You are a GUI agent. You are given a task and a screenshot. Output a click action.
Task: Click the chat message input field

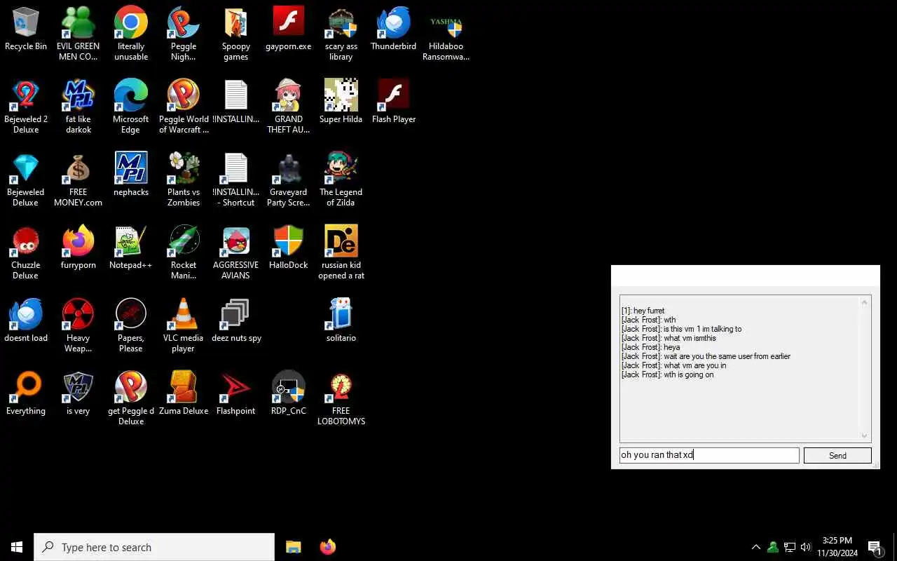point(709,455)
